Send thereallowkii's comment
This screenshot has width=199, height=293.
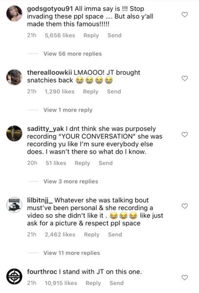[x=114, y=92]
